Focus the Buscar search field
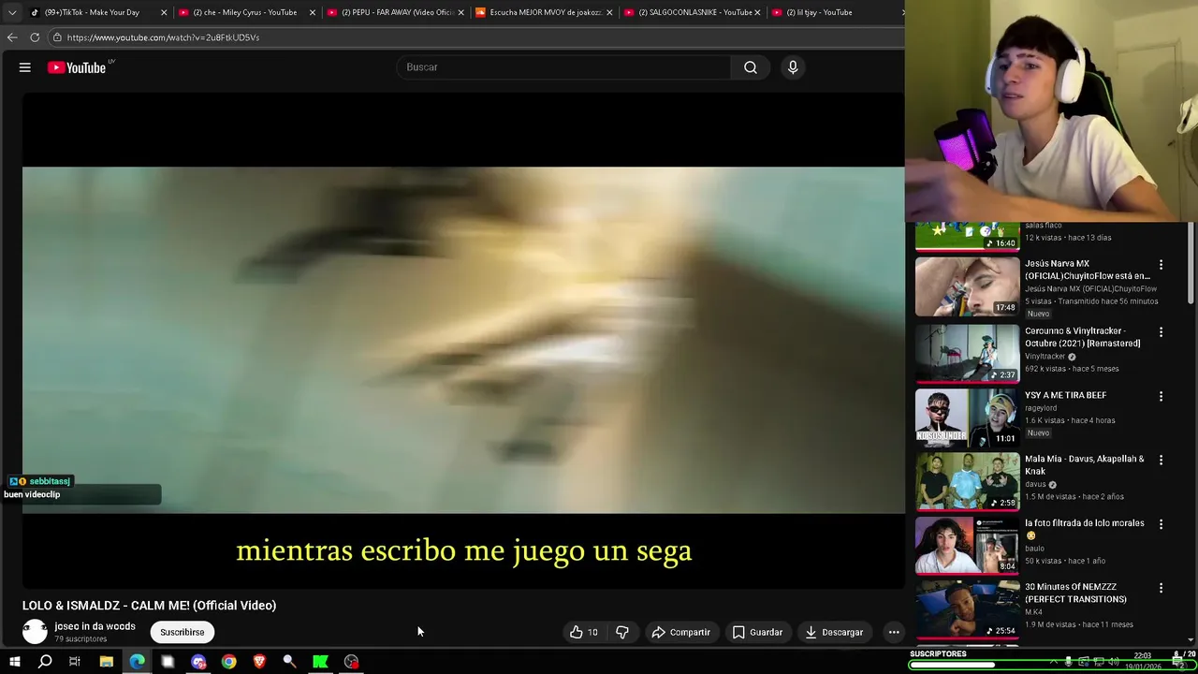Viewport: 1198px width, 674px height. (x=563, y=67)
